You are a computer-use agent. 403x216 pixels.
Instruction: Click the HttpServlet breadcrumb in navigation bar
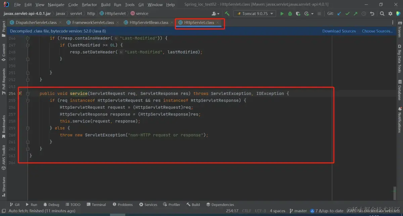pyautogui.click(x=113, y=13)
